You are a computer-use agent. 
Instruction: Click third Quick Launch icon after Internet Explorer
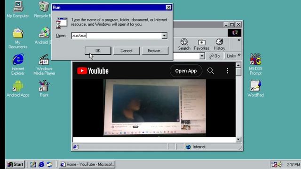pyautogui.click(x=49, y=164)
